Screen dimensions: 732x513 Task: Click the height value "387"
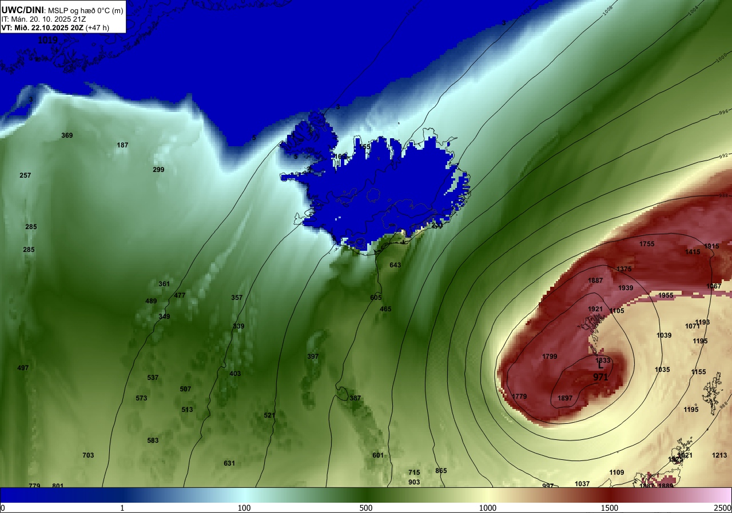click(x=355, y=398)
